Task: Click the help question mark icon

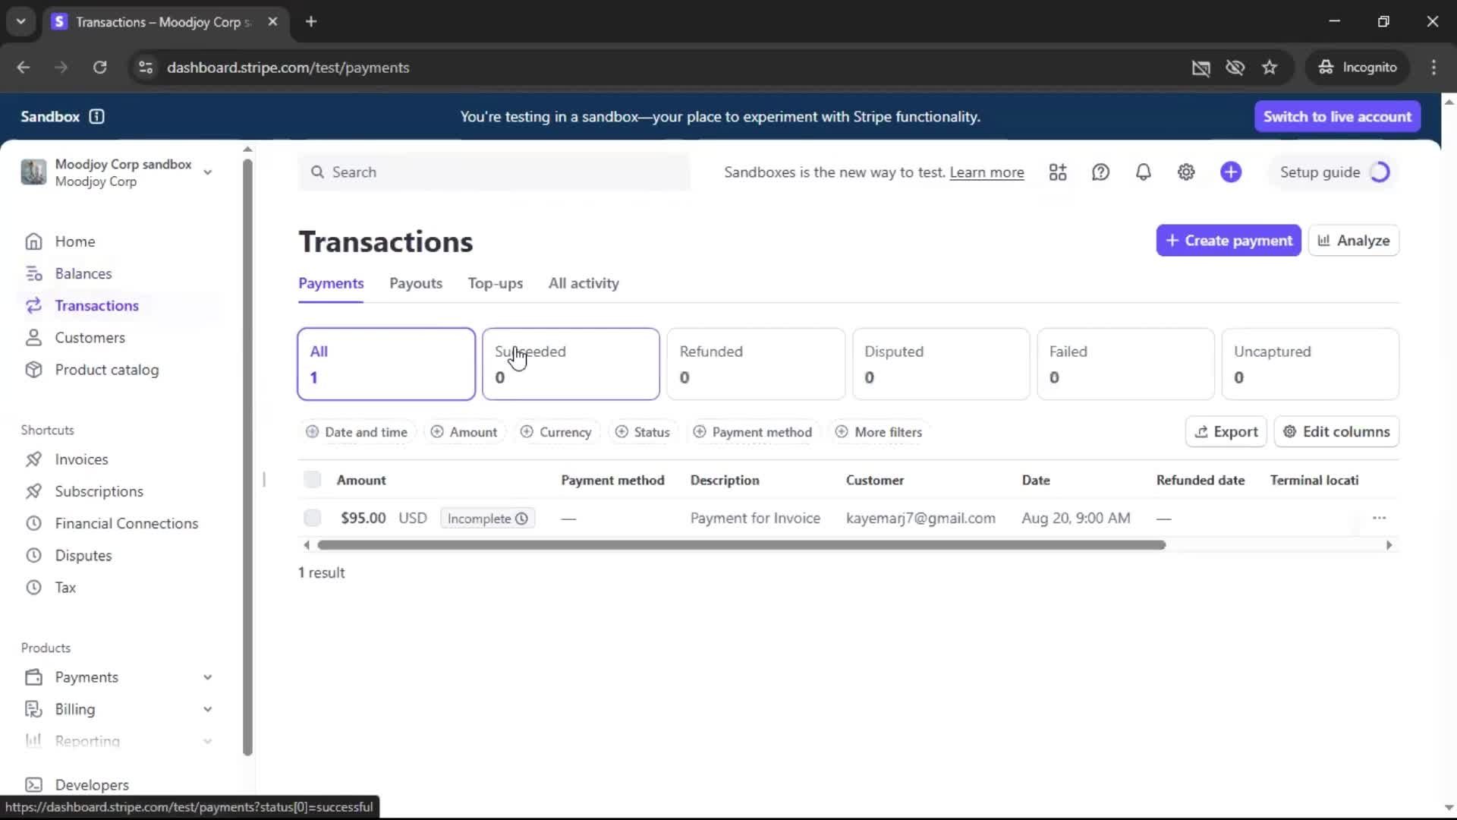Action: pyautogui.click(x=1100, y=172)
